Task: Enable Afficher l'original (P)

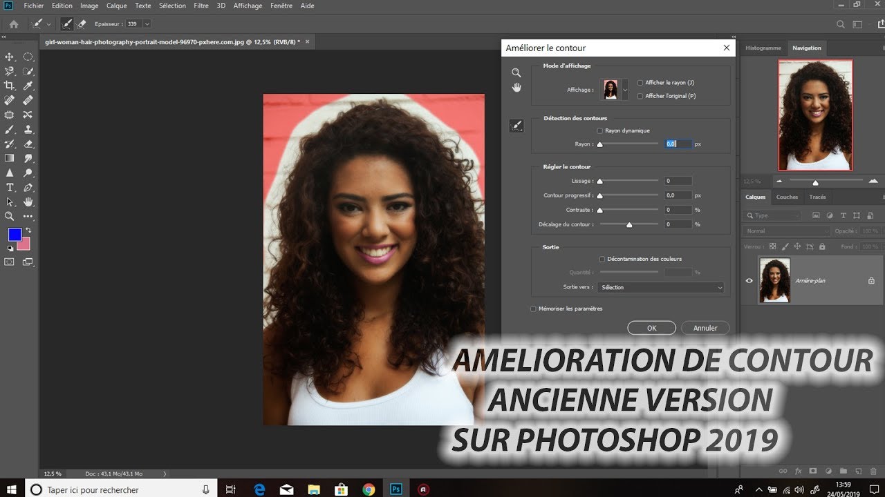Action: click(x=640, y=96)
